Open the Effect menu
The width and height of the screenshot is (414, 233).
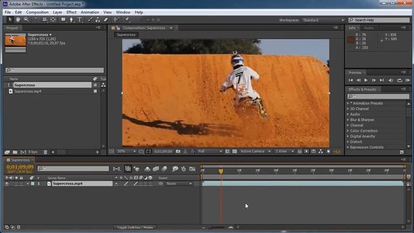coord(71,12)
